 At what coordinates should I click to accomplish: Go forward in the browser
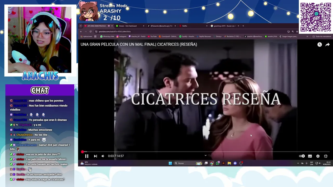coord(86,32)
